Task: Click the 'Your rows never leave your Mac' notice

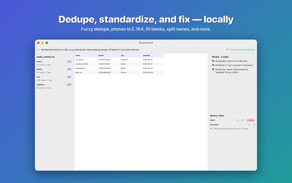Action: [242, 50]
